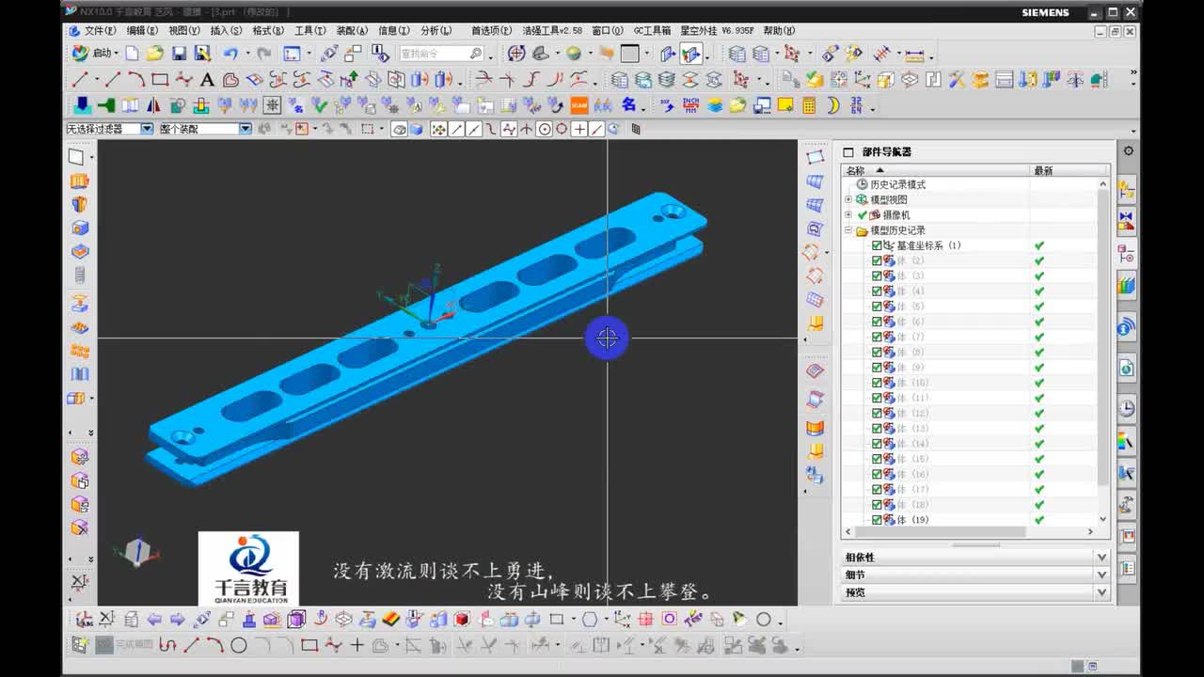Undo the last action
The width and height of the screenshot is (1204, 677).
(x=230, y=54)
